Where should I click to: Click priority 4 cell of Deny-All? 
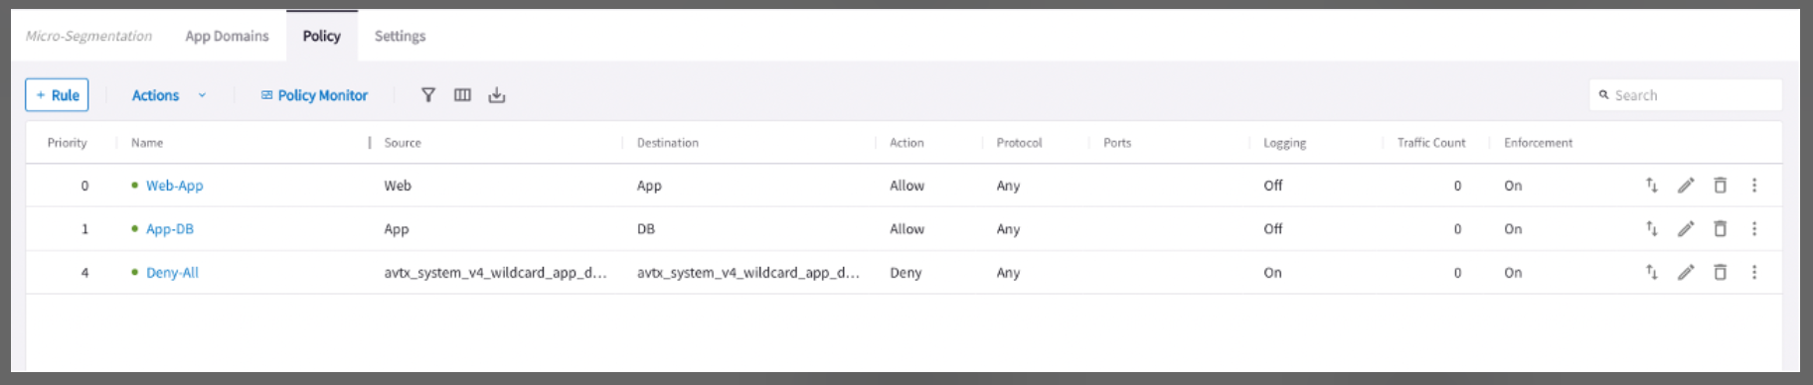tap(84, 272)
